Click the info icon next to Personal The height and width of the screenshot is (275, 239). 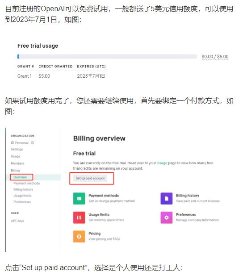coord(33,142)
